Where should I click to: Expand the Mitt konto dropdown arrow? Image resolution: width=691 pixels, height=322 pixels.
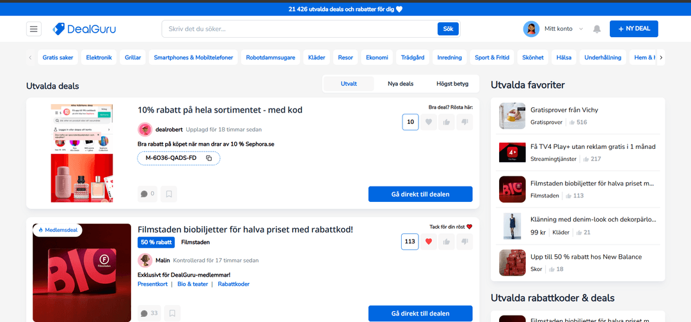(x=581, y=29)
